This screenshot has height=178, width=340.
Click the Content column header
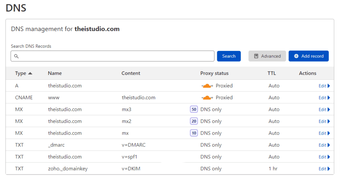click(131, 73)
